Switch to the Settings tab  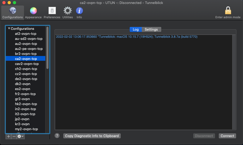(x=151, y=30)
